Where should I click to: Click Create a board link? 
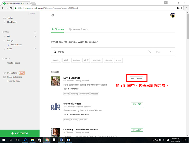[14, 63]
